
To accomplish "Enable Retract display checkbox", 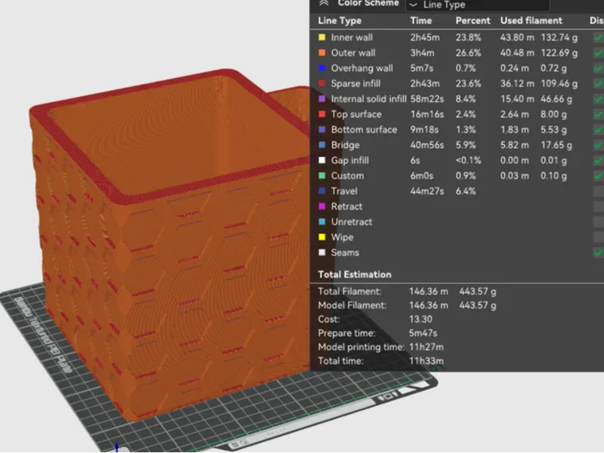I will [598, 206].
